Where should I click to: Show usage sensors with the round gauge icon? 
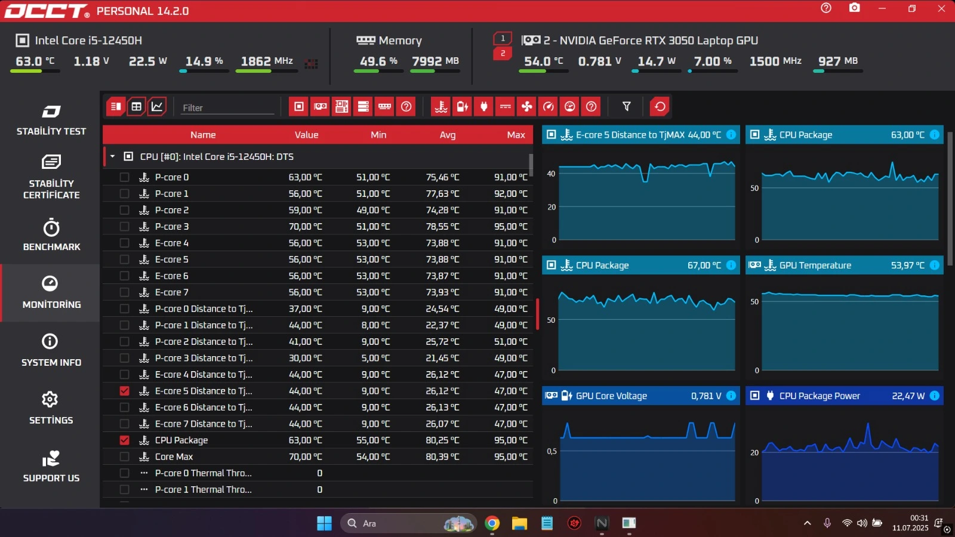(x=570, y=107)
